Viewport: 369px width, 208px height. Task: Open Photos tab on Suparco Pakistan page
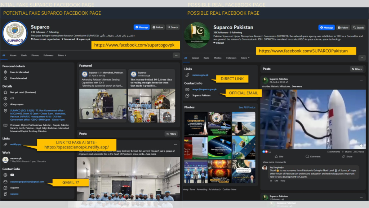click(x=217, y=58)
